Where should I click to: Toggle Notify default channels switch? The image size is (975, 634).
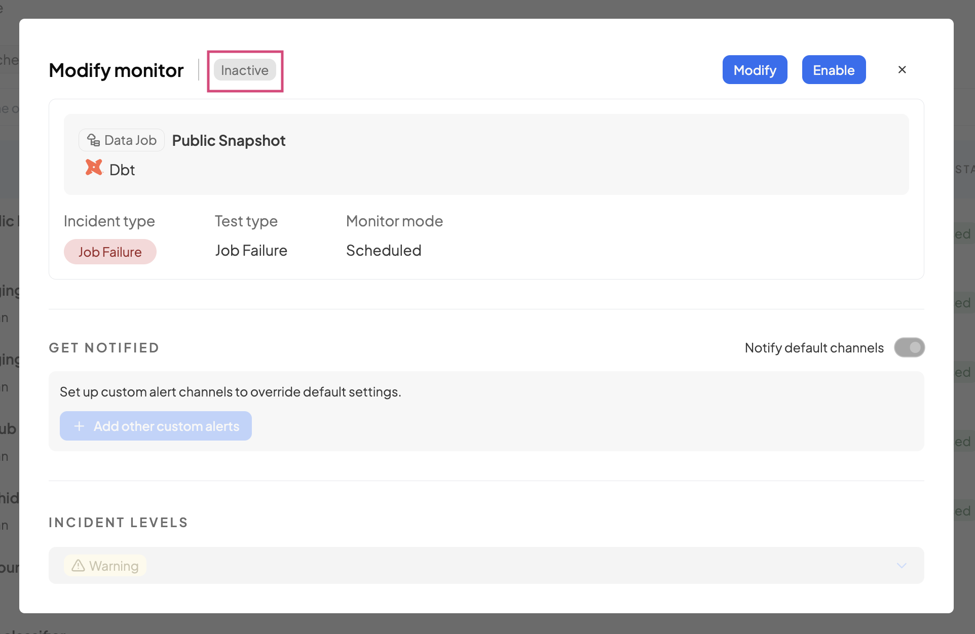tap(909, 348)
